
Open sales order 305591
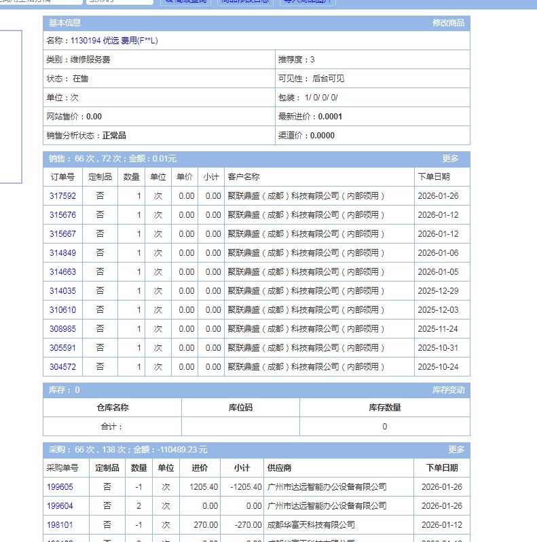coord(62,348)
